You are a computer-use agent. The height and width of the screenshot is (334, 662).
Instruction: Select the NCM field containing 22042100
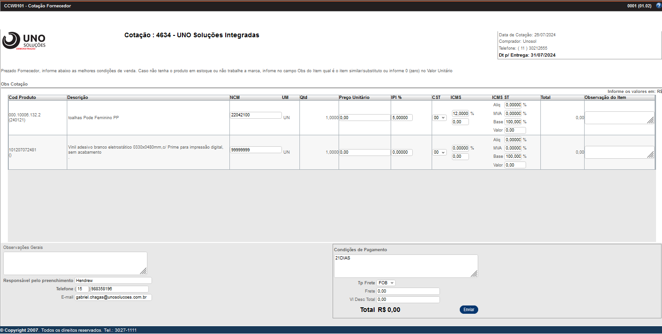click(x=256, y=115)
